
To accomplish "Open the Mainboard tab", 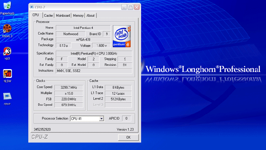I will pyautogui.click(x=63, y=15).
